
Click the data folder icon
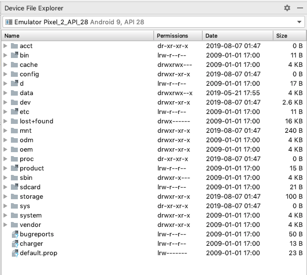click(x=14, y=93)
